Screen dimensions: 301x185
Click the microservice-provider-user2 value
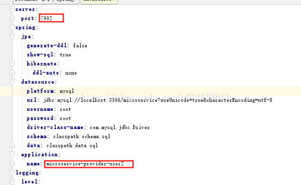85,163
